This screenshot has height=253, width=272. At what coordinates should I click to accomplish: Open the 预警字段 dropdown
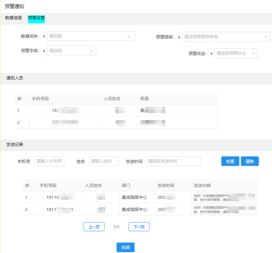71,51
